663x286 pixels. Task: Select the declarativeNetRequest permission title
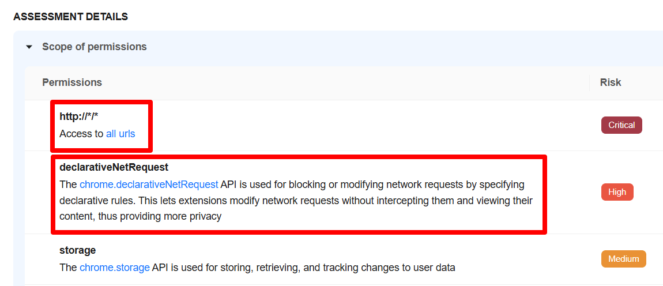[114, 167]
